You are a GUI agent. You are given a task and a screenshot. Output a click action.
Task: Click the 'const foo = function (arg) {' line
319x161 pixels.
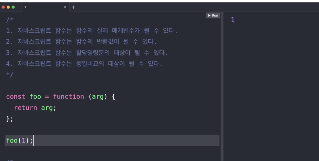(x=61, y=97)
